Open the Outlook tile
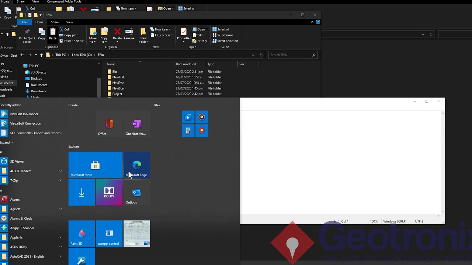 [x=136, y=192]
